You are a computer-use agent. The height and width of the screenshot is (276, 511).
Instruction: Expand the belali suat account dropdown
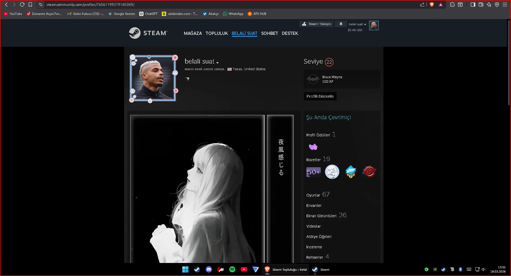click(357, 24)
